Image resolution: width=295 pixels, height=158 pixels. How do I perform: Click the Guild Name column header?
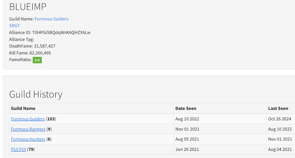(23, 108)
